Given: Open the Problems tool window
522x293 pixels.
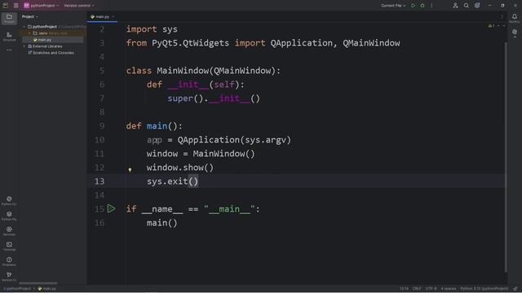Looking at the screenshot, I should tap(9, 261).
